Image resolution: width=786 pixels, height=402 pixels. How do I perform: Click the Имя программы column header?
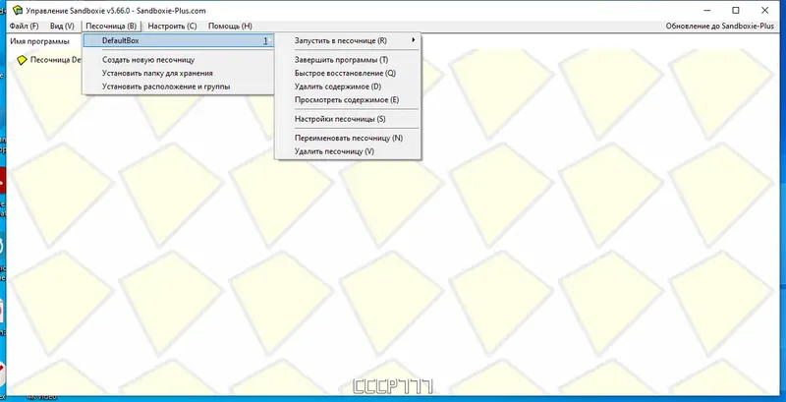pos(39,41)
